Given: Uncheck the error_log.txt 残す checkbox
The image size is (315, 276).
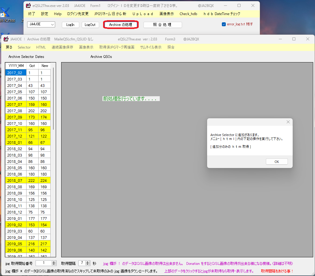Looking at the screenshot, I should click(223, 24).
